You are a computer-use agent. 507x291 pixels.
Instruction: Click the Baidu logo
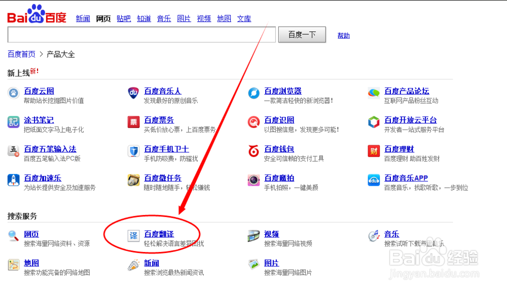37,14
